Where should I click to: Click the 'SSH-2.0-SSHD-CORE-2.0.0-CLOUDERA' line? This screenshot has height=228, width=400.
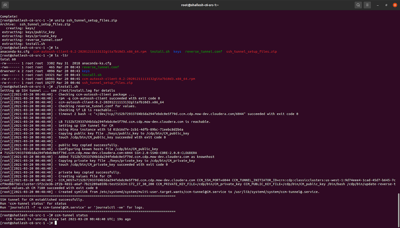point(99,153)
